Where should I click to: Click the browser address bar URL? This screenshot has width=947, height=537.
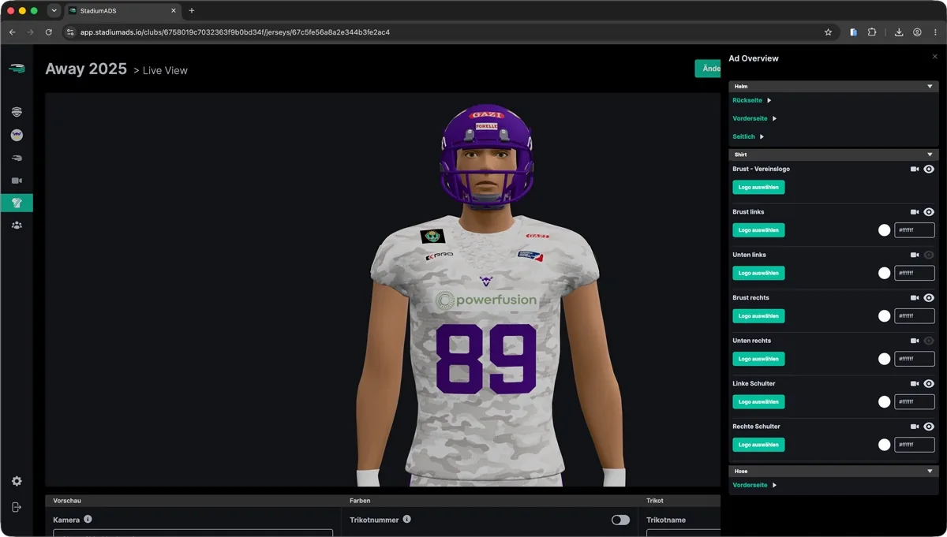pos(235,32)
